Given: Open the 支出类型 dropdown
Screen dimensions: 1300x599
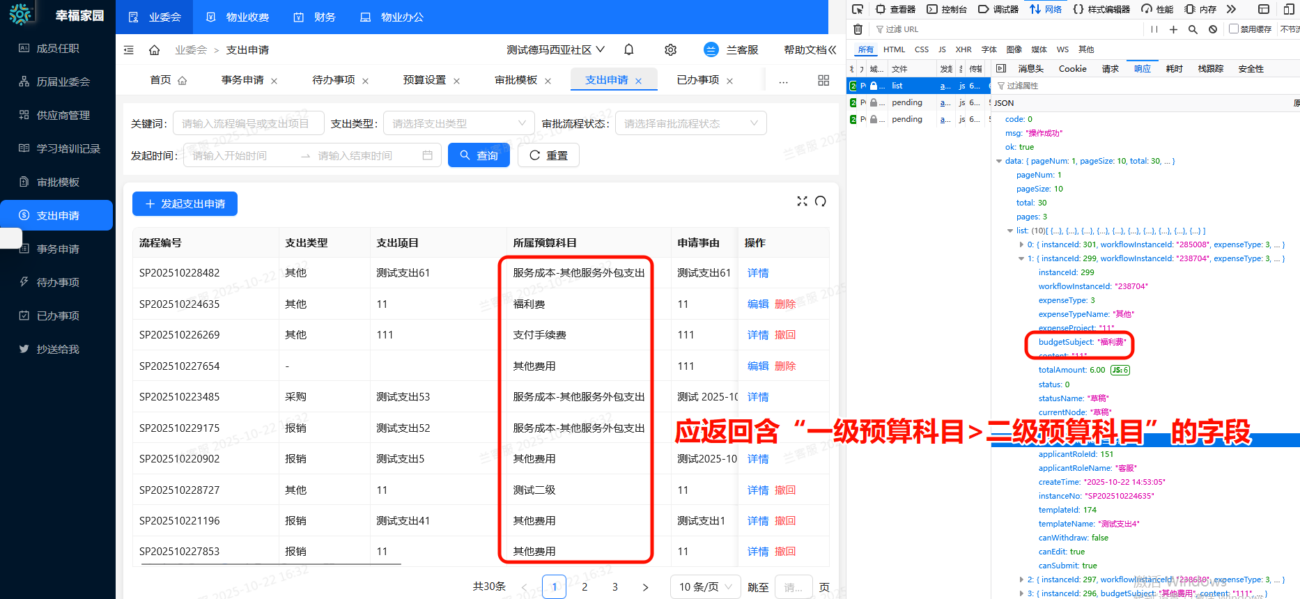Looking at the screenshot, I should [x=458, y=123].
